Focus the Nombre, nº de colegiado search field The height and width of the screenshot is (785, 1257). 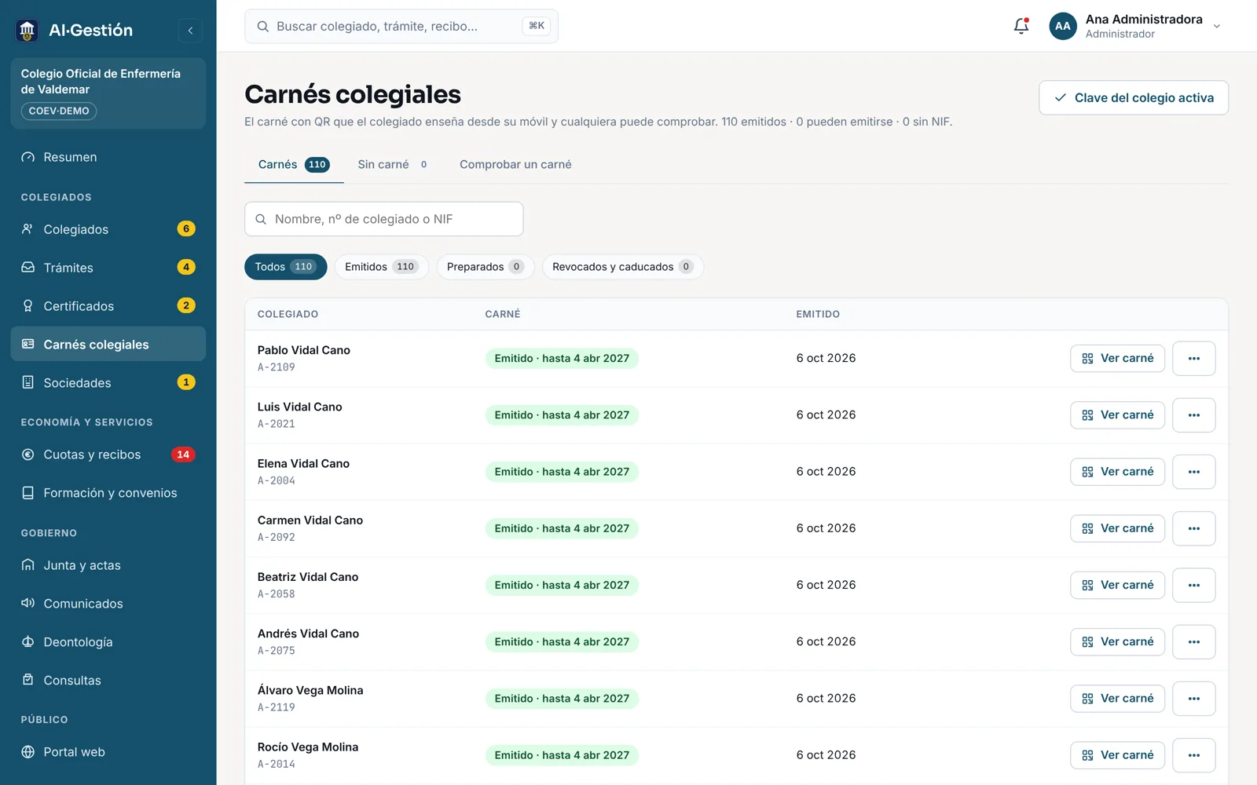[384, 219]
